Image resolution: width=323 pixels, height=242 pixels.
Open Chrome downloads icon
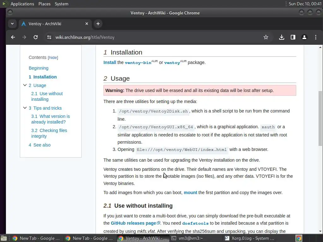[x=282, y=37]
